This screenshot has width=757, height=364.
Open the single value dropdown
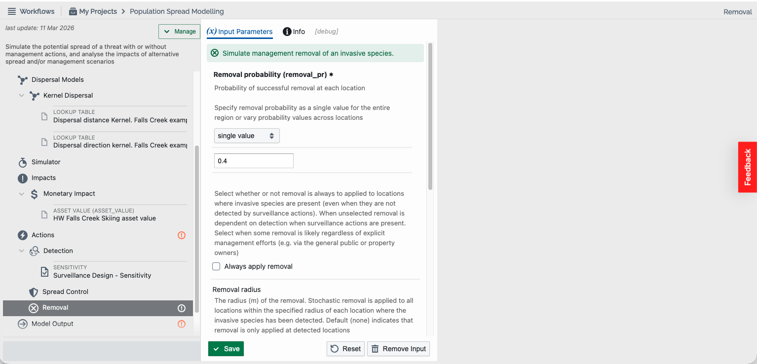click(x=247, y=136)
